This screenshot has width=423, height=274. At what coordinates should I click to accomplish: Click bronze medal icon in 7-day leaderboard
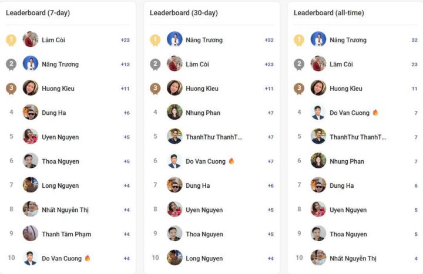(x=11, y=89)
